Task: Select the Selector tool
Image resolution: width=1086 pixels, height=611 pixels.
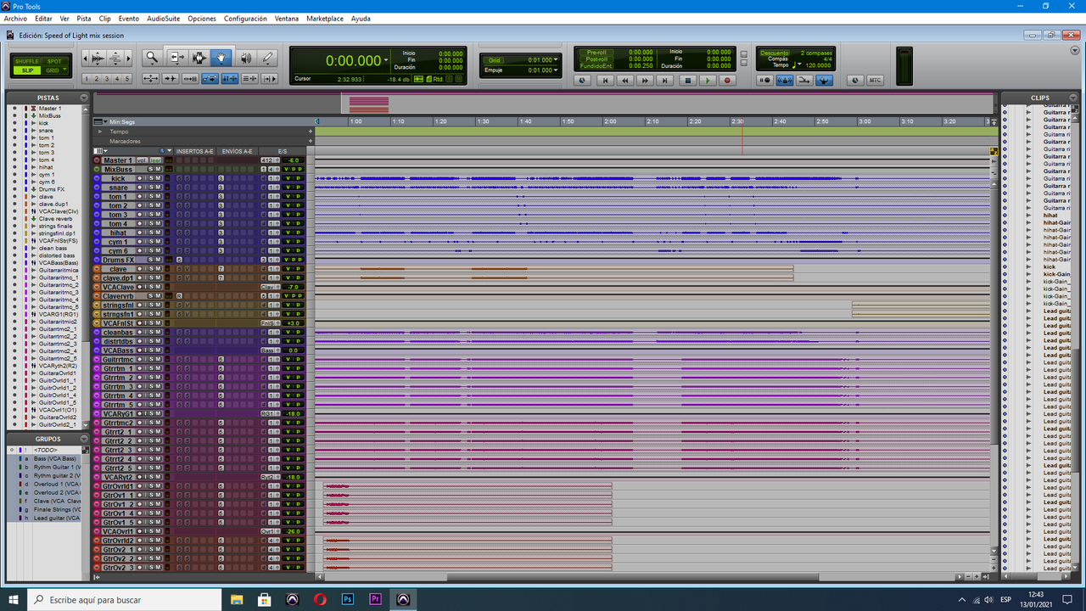Action: [199, 58]
